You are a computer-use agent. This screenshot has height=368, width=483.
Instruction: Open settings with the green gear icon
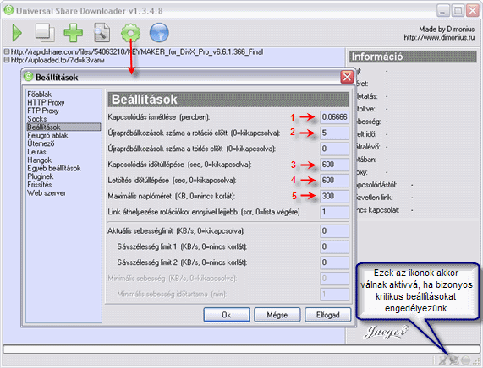coord(130,33)
